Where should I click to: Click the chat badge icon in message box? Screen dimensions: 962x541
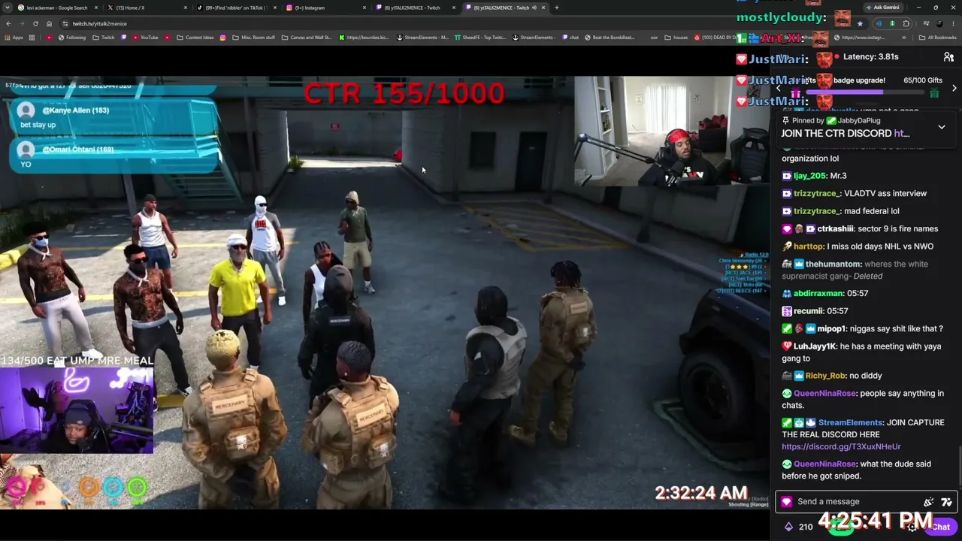point(787,502)
